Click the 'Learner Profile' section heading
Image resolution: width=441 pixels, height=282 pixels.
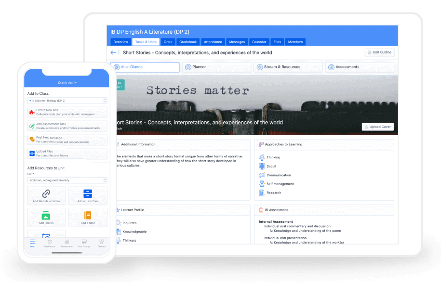tap(133, 210)
